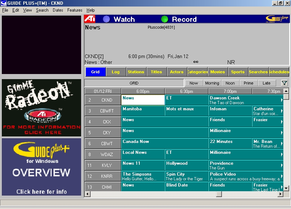291x209 pixels.
Task: Click the Guide Plus+ logo in header
Action: click(x=277, y=19)
